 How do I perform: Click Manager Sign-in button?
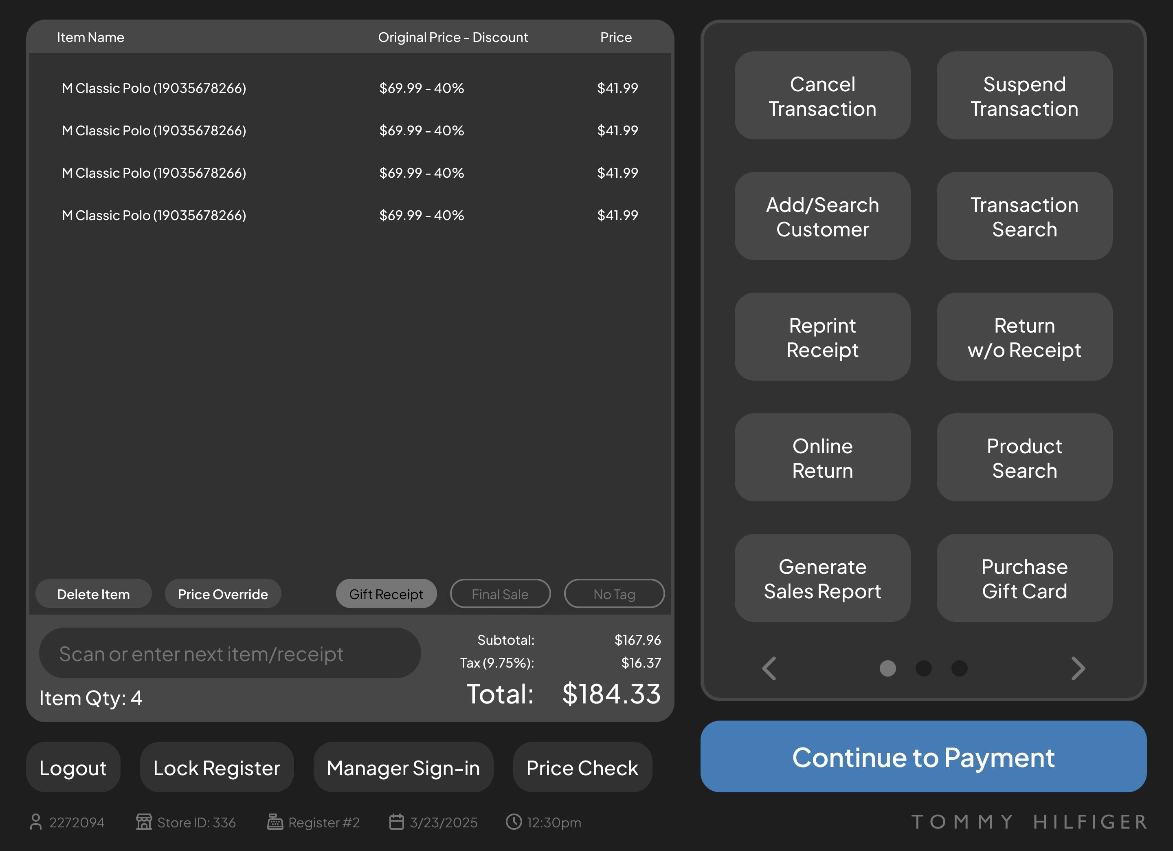point(403,768)
